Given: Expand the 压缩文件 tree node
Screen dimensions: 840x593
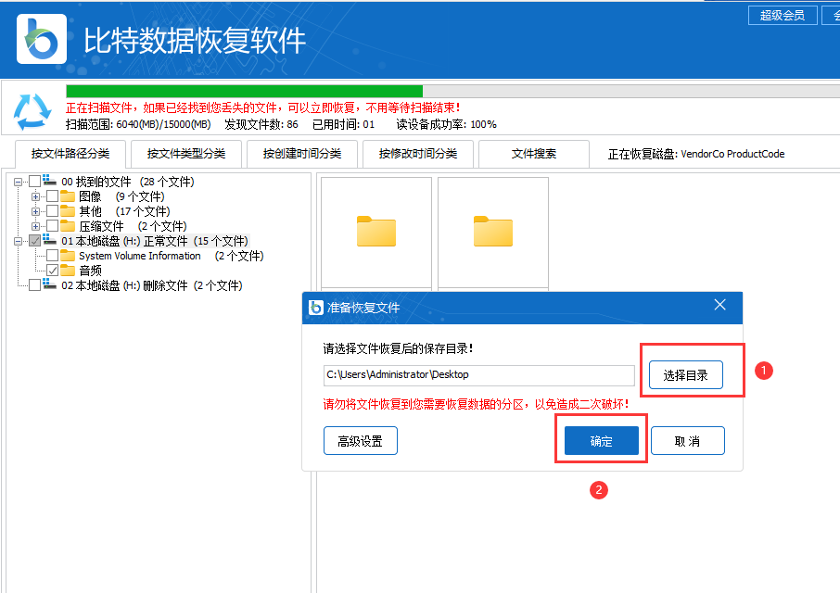Looking at the screenshot, I should click(35, 226).
